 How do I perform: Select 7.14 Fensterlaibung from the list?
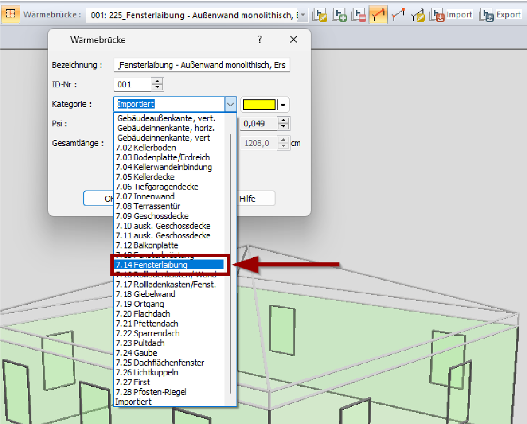click(169, 265)
